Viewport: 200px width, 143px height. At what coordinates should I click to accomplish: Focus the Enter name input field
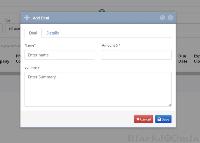tap(59, 55)
